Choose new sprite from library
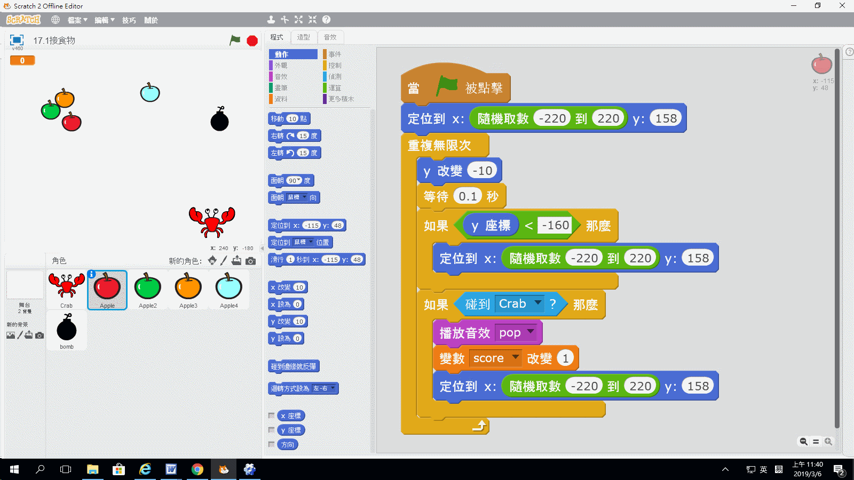The height and width of the screenshot is (480, 854). 212,260
